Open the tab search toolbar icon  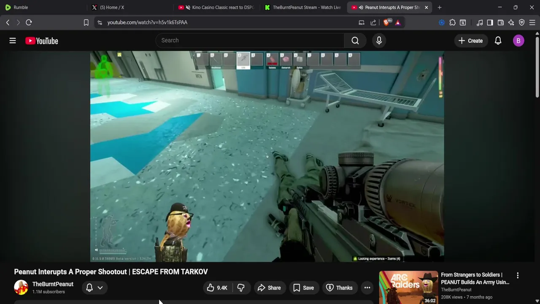coord(463,22)
